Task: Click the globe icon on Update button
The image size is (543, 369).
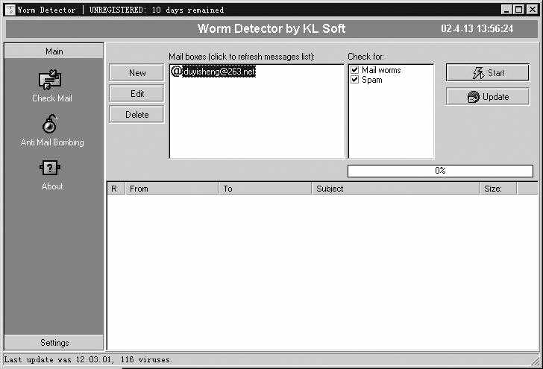Action: 473,97
